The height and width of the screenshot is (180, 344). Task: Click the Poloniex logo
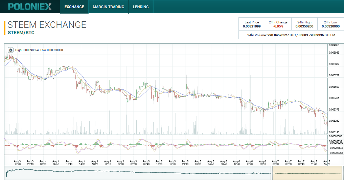30,6
